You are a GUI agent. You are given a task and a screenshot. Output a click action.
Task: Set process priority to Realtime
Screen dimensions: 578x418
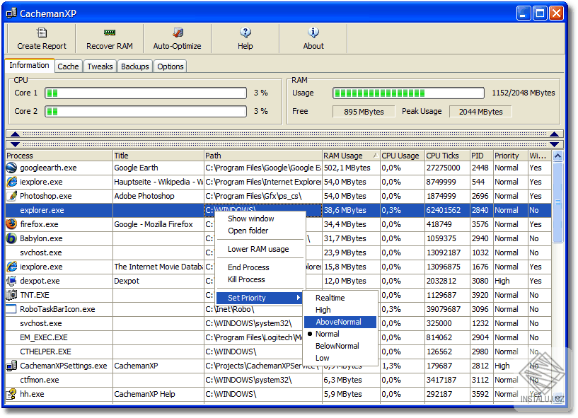click(x=330, y=298)
